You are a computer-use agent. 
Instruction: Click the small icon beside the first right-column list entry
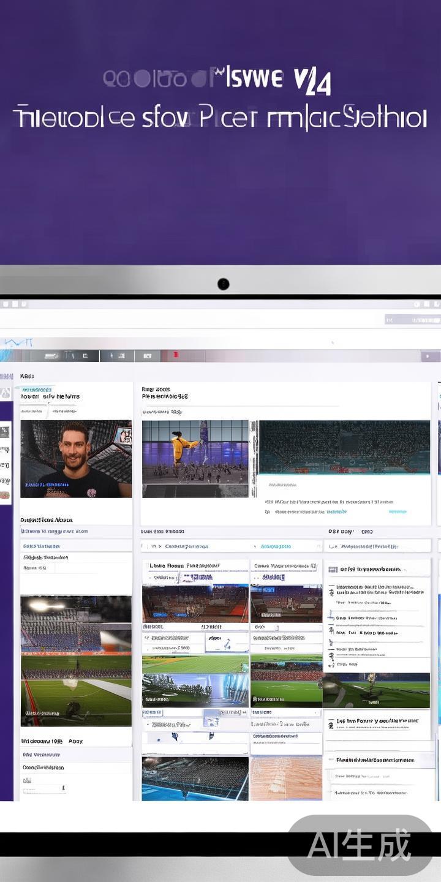click(331, 570)
